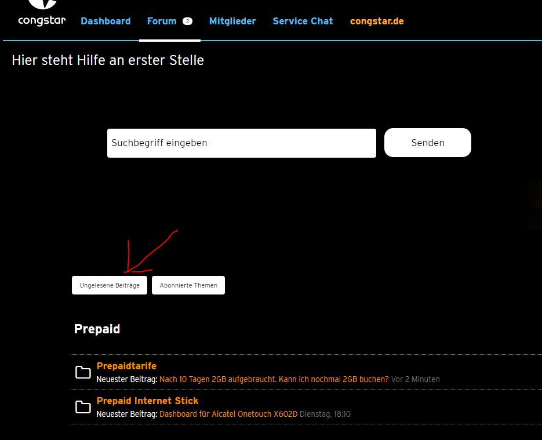542x440 pixels.
Task: Go to the Mitglieder page
Action: [x=232, y=21]
